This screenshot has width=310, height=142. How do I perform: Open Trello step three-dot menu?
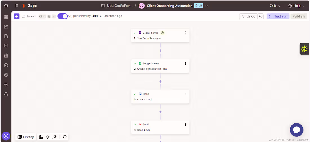pyautogui.click(x=185, y=94)
